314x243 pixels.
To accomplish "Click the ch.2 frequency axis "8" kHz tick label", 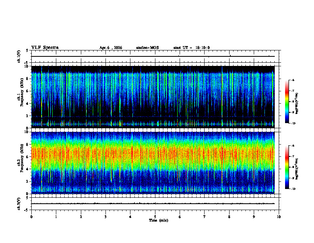I will 28,145.
